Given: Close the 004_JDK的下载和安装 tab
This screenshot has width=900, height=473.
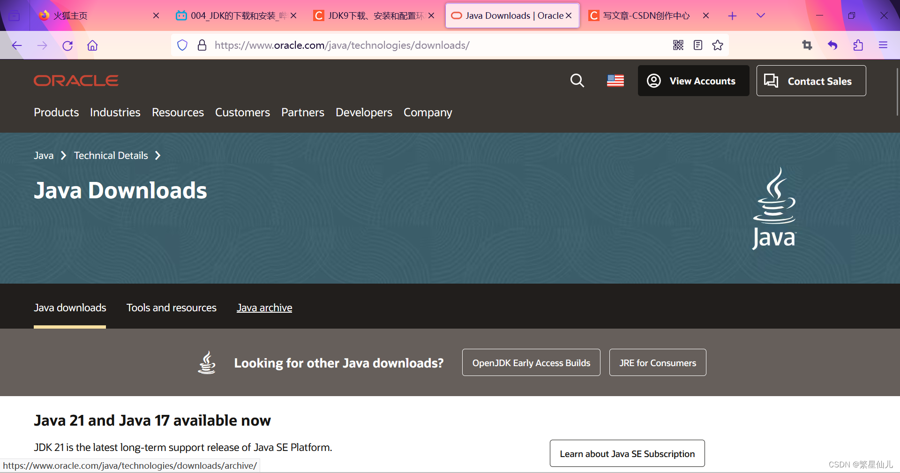Looking at the screenshot, I should tap(293, 15).
